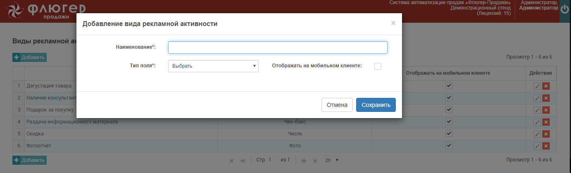This screenshot has height=173, width=571.
Task: Click the Отмена button
Action: click(x=337, y=105)
